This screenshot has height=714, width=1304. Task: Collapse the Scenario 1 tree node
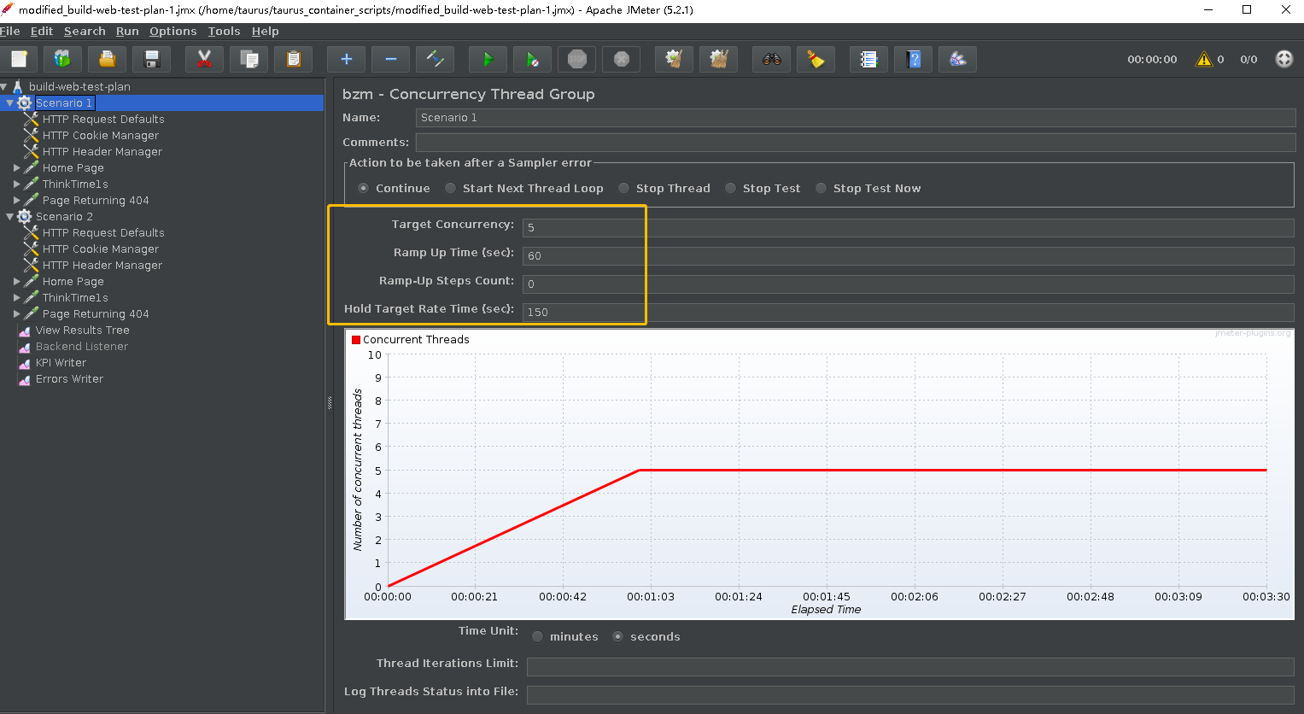tap(10, 102)
